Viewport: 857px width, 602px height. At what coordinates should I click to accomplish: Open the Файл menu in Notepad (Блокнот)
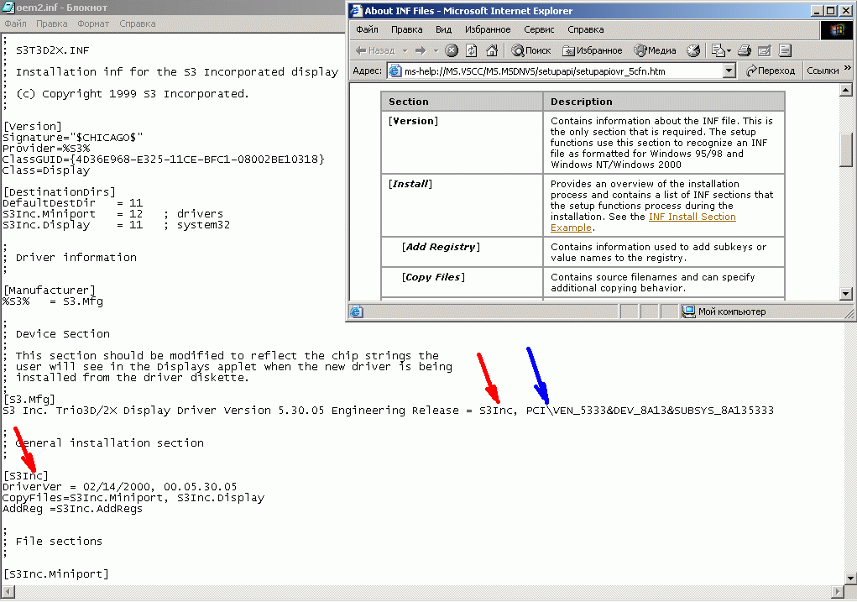15,24
